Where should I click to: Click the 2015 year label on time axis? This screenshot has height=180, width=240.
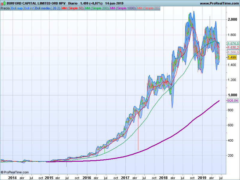click(x=49, y=178)
